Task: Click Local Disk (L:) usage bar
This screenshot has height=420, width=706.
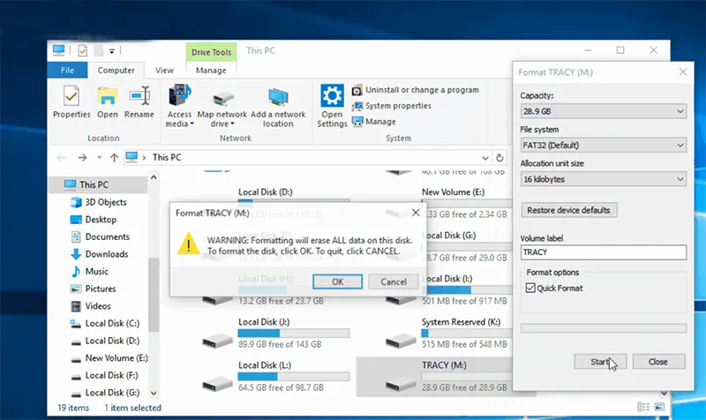Action: pos(294,377)
